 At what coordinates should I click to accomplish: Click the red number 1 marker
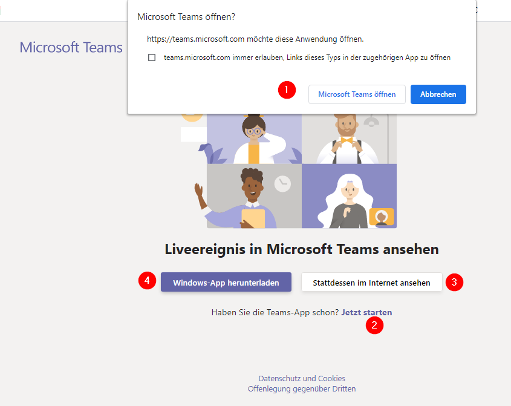287,90
